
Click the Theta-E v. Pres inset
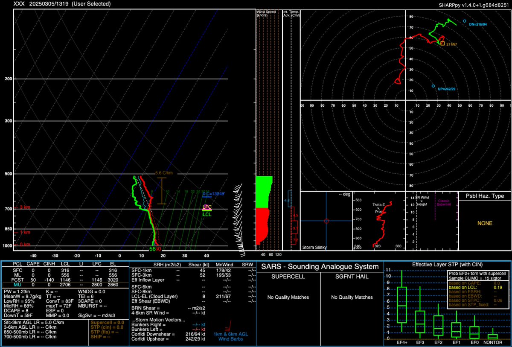[x=379, y=220]
